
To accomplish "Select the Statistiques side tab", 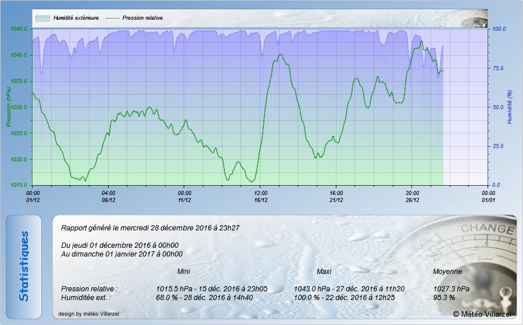I will 24,266.
